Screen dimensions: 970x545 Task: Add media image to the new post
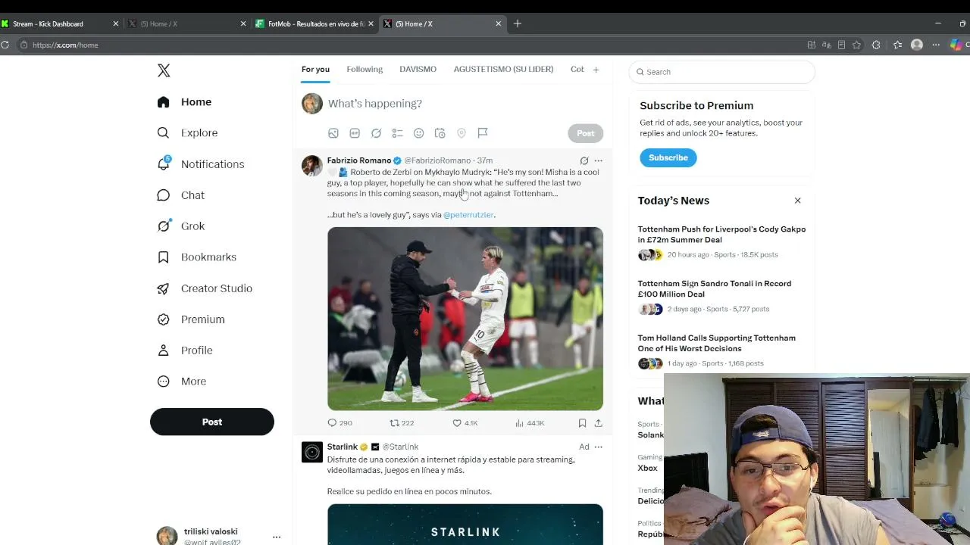point(333,133)
